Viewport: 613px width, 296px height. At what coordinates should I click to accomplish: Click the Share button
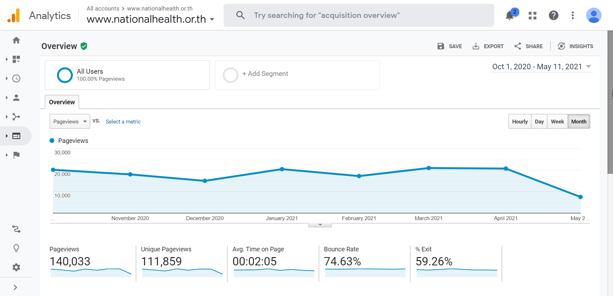[528, 46]
